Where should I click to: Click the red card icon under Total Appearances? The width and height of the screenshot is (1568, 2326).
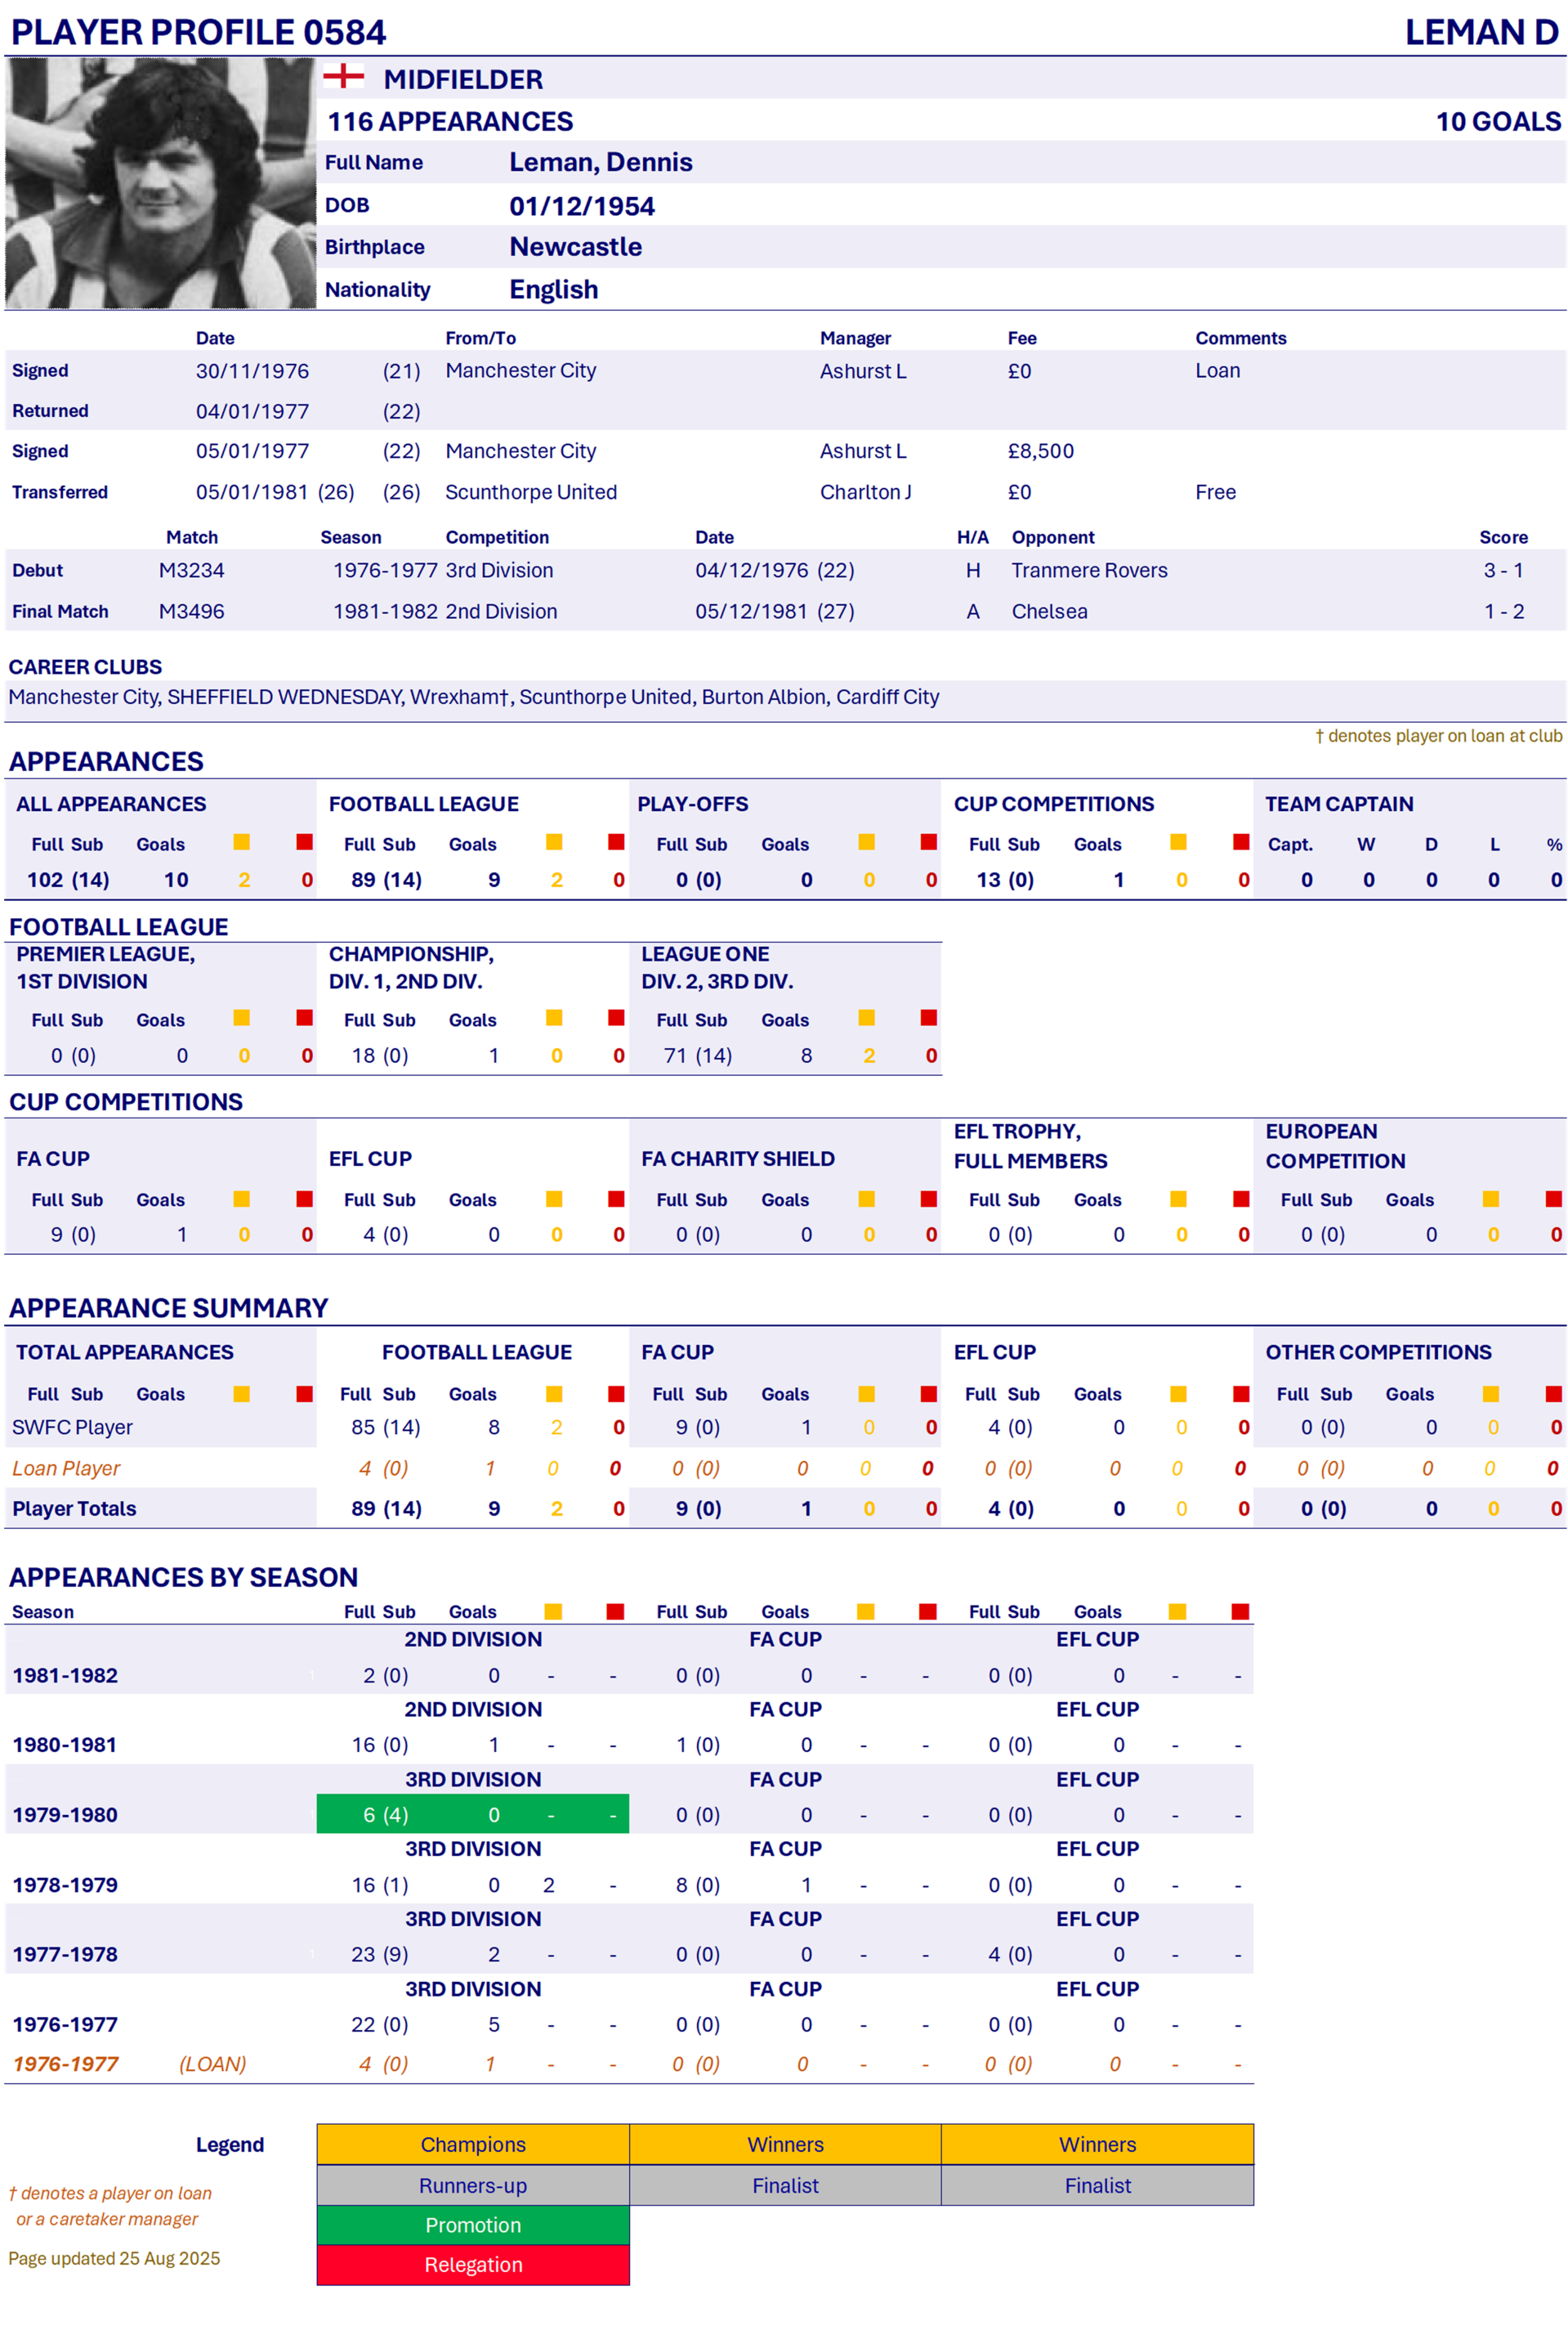coord(305,1394)
